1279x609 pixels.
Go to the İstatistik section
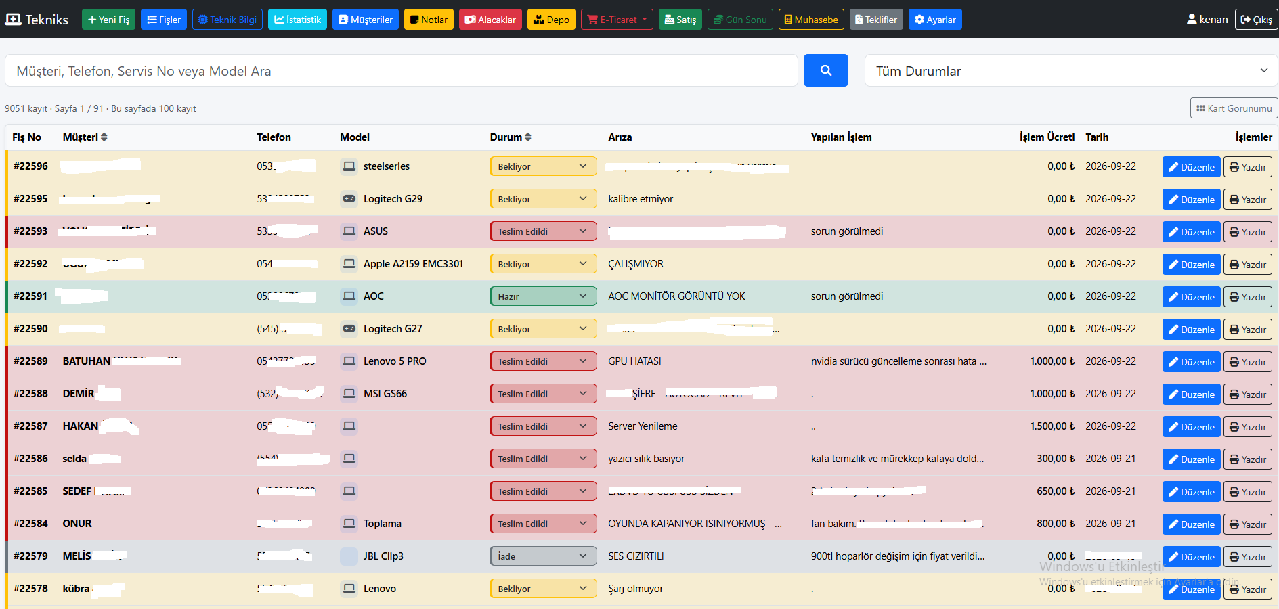point(297,20)
